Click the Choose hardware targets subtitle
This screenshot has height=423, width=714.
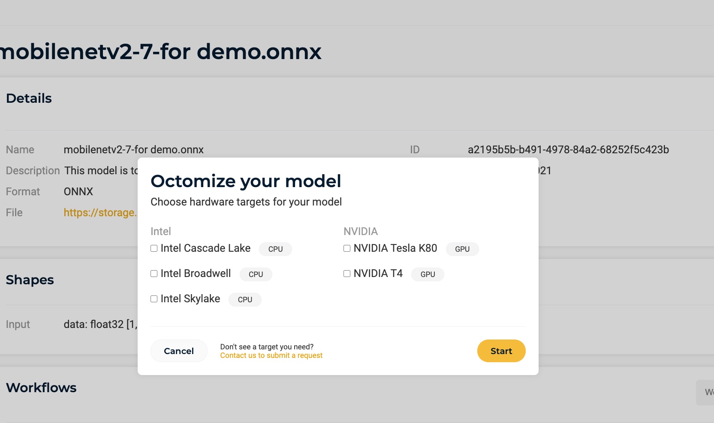[246, 202]
